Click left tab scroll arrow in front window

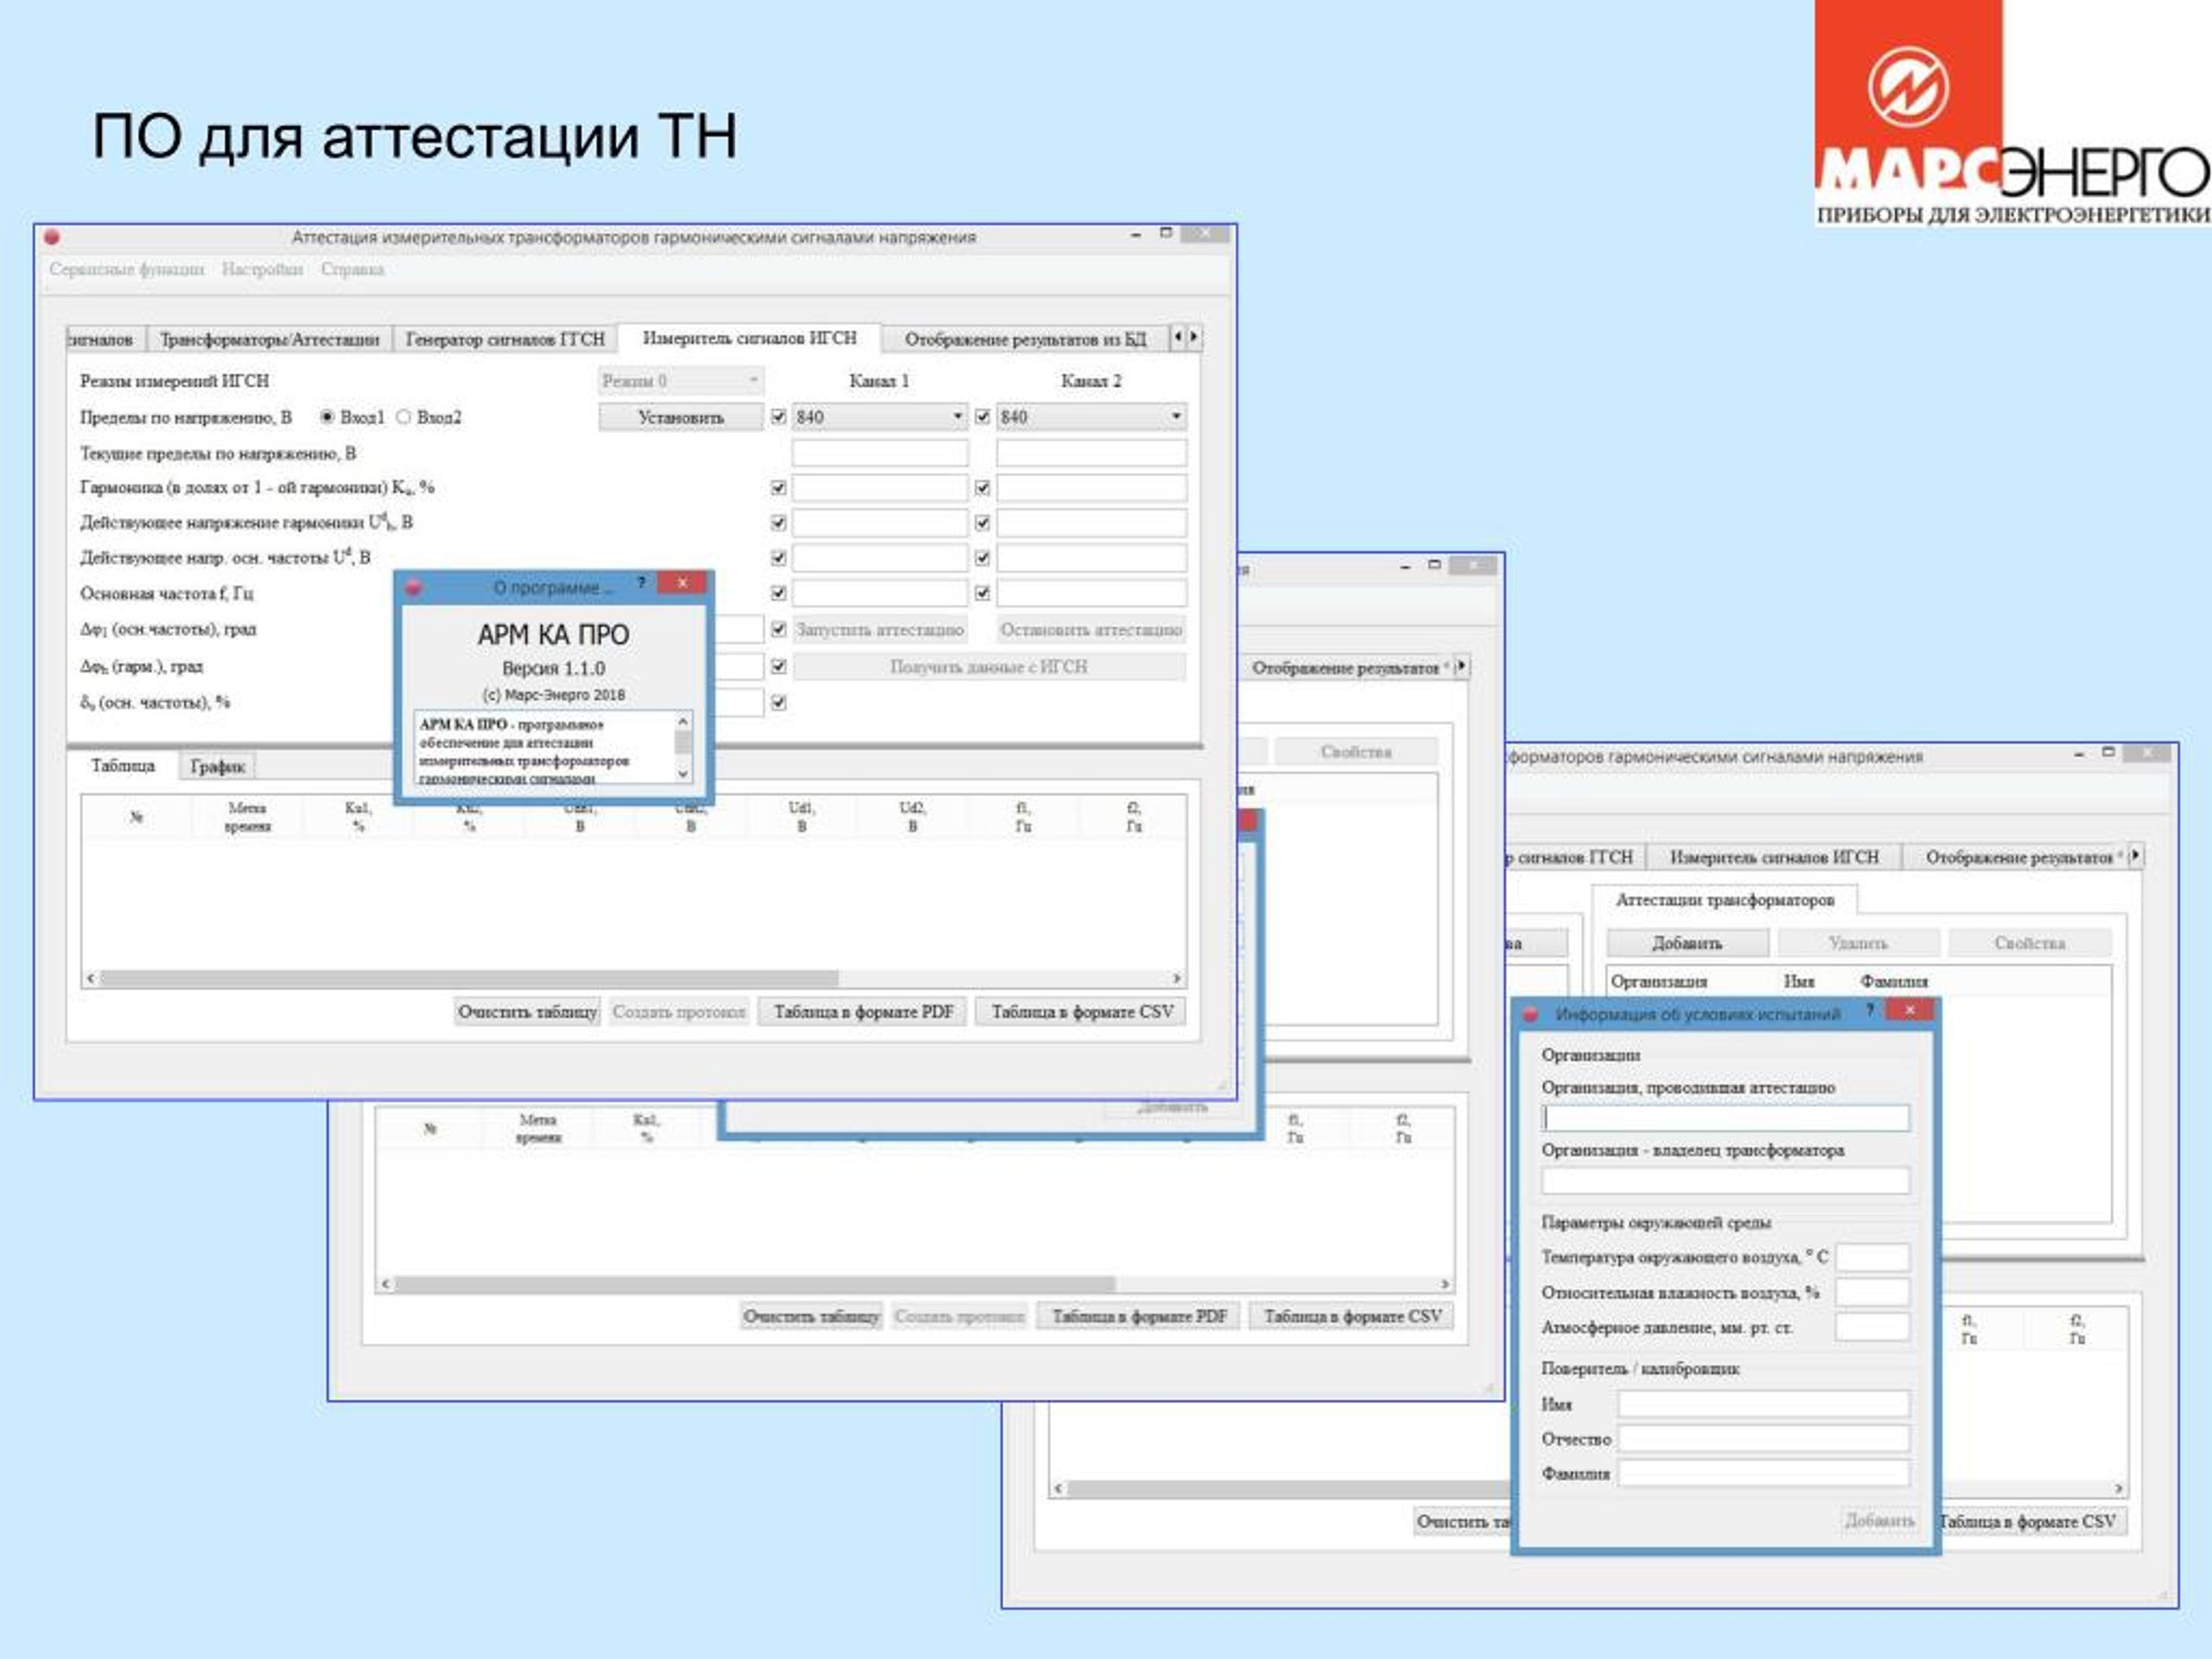click(1178, 337)
